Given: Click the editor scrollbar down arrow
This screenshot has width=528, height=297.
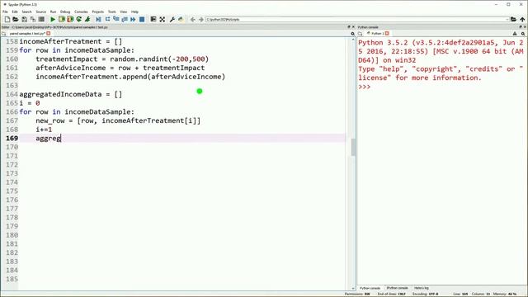Looking at the screenshot, I should pyautogui.click(x=353, y=288).
